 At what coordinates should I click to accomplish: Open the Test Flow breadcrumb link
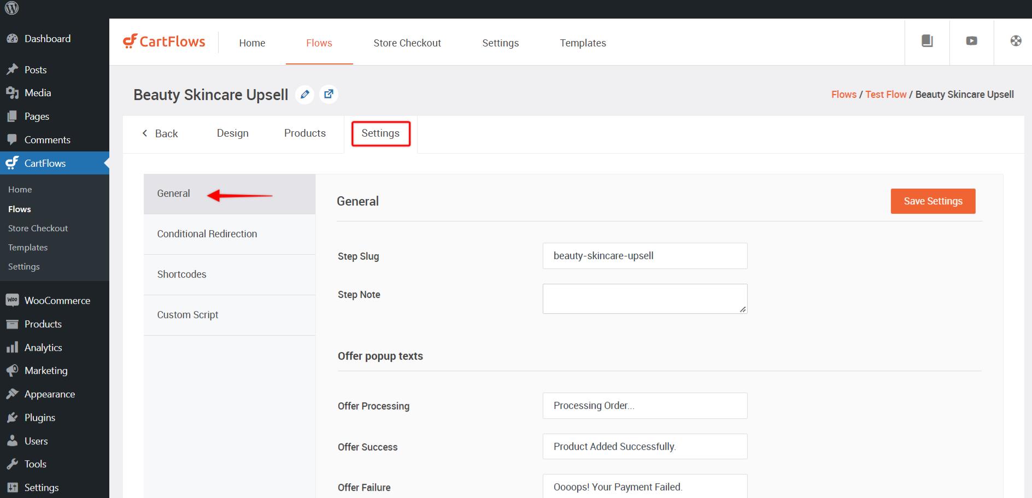[886, 95]
